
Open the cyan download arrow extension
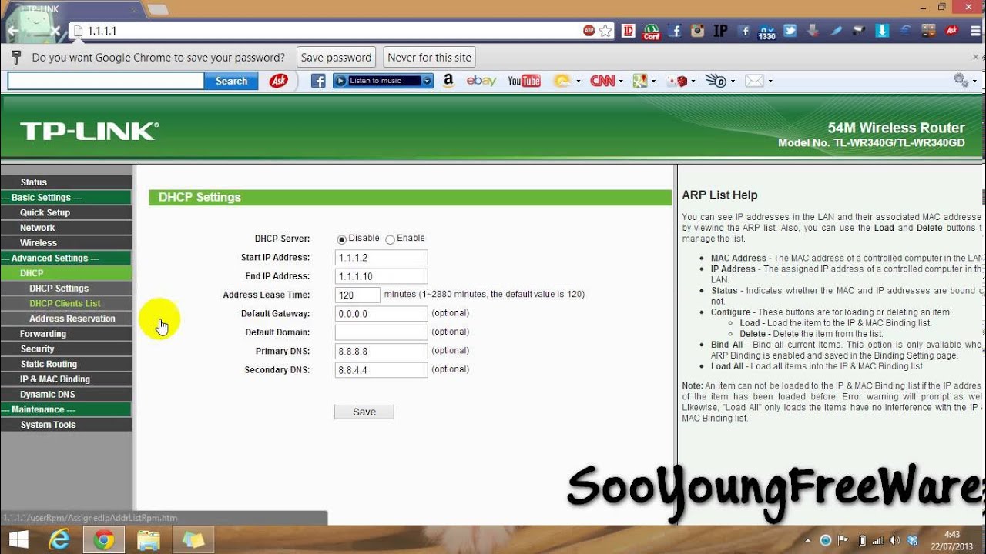(882, 31)
